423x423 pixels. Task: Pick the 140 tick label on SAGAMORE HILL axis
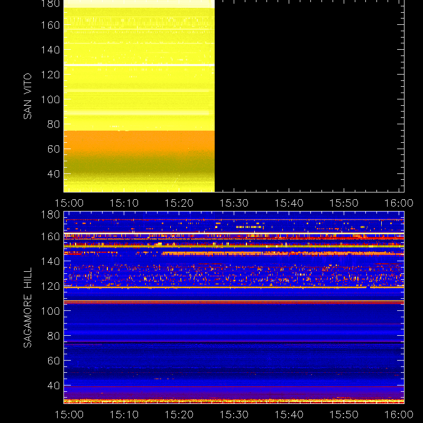50,261
